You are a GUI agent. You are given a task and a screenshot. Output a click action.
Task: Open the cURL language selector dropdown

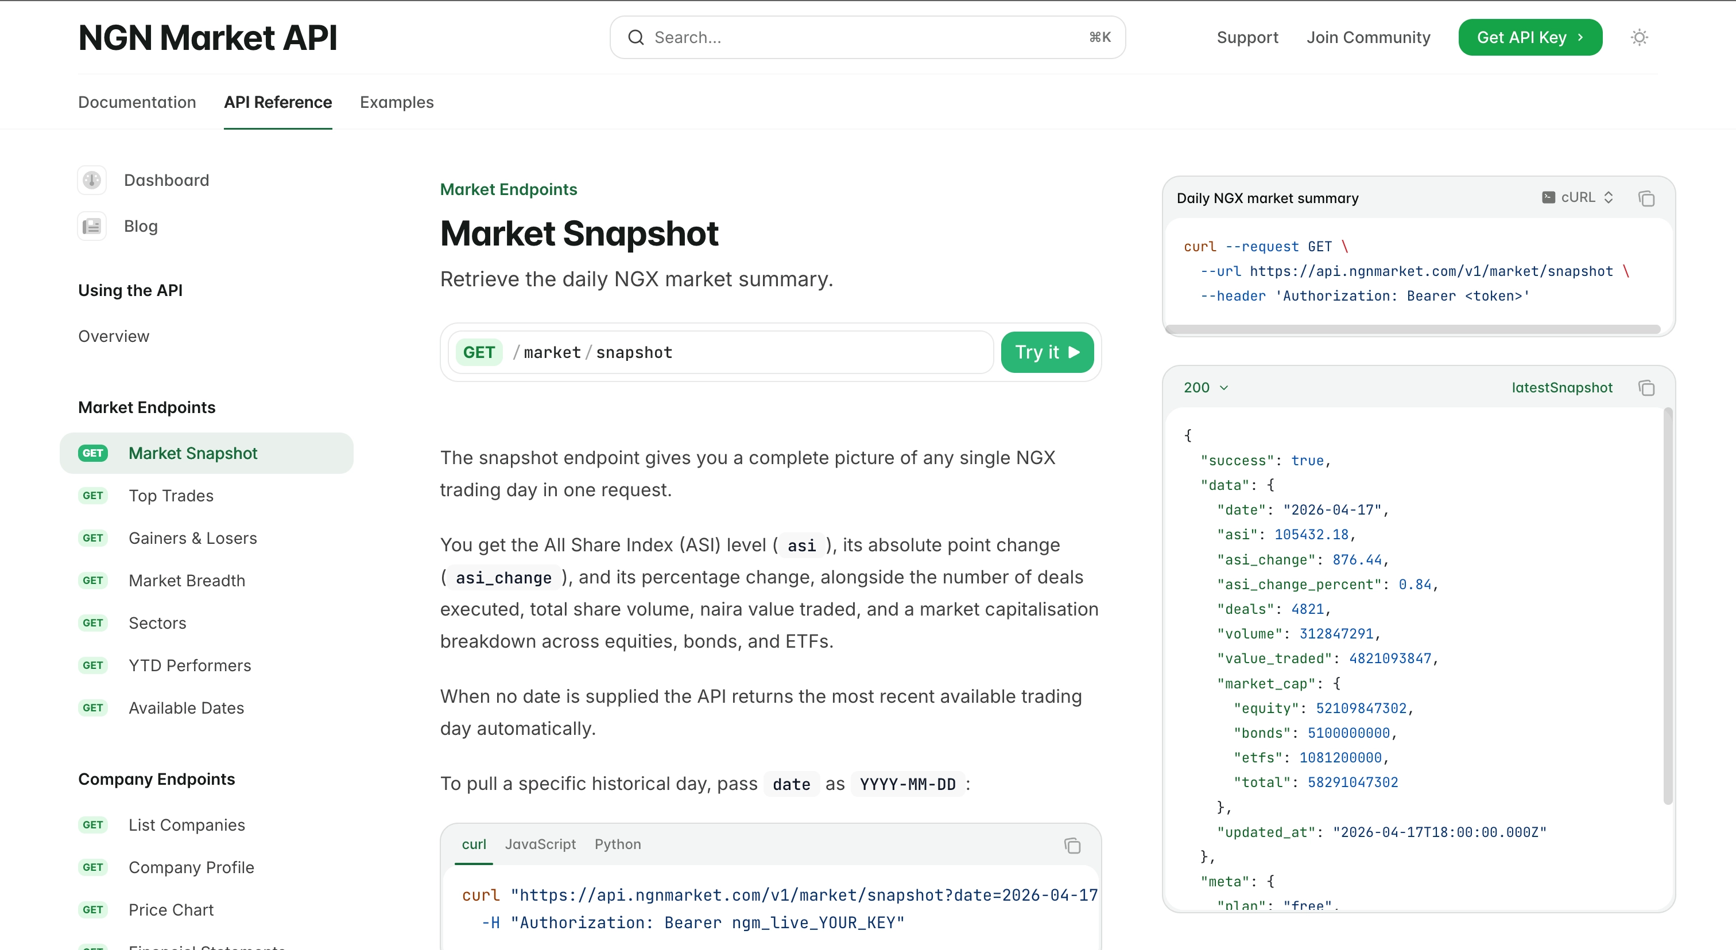(1578, 197)
